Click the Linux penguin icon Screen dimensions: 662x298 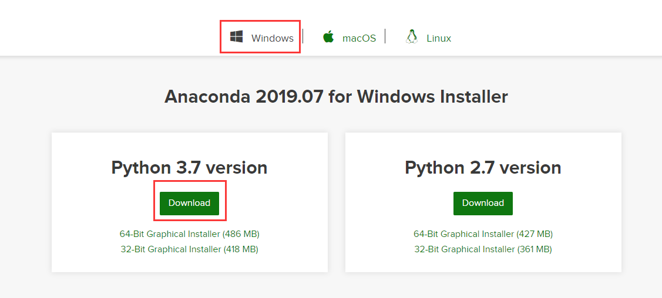click(x=411, y=37)
